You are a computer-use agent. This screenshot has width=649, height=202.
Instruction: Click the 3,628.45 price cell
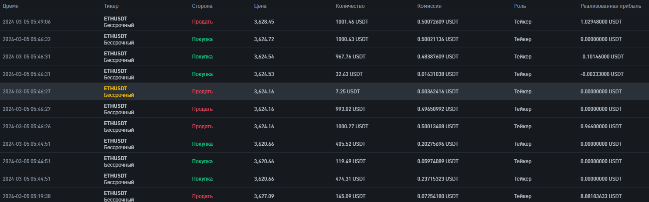[264, 22]
